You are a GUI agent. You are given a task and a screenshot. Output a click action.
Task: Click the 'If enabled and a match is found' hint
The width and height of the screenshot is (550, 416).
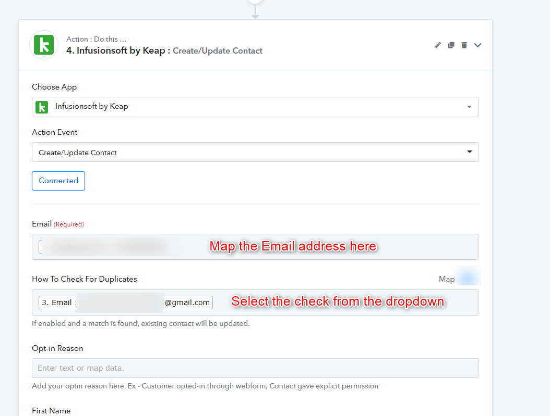pyautogui.click(x=141, y=323)
